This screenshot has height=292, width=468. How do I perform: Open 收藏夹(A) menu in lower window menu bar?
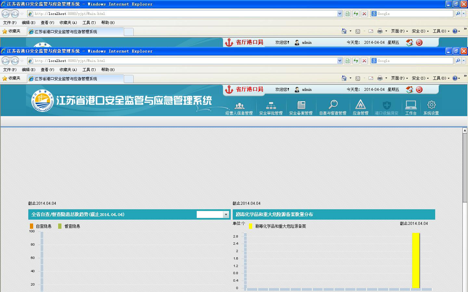click(68, 69)
